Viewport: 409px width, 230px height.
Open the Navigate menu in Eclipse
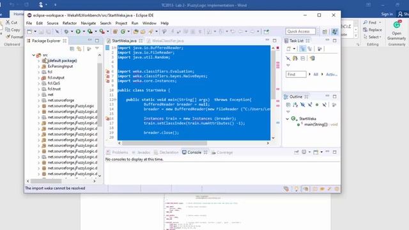click(x=88, y=23)
